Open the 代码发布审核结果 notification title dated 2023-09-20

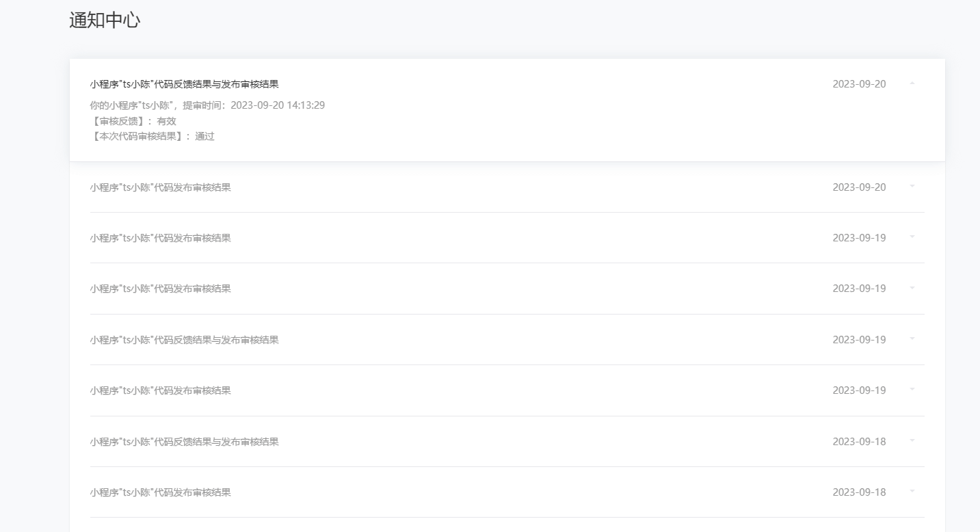point(160,187)
